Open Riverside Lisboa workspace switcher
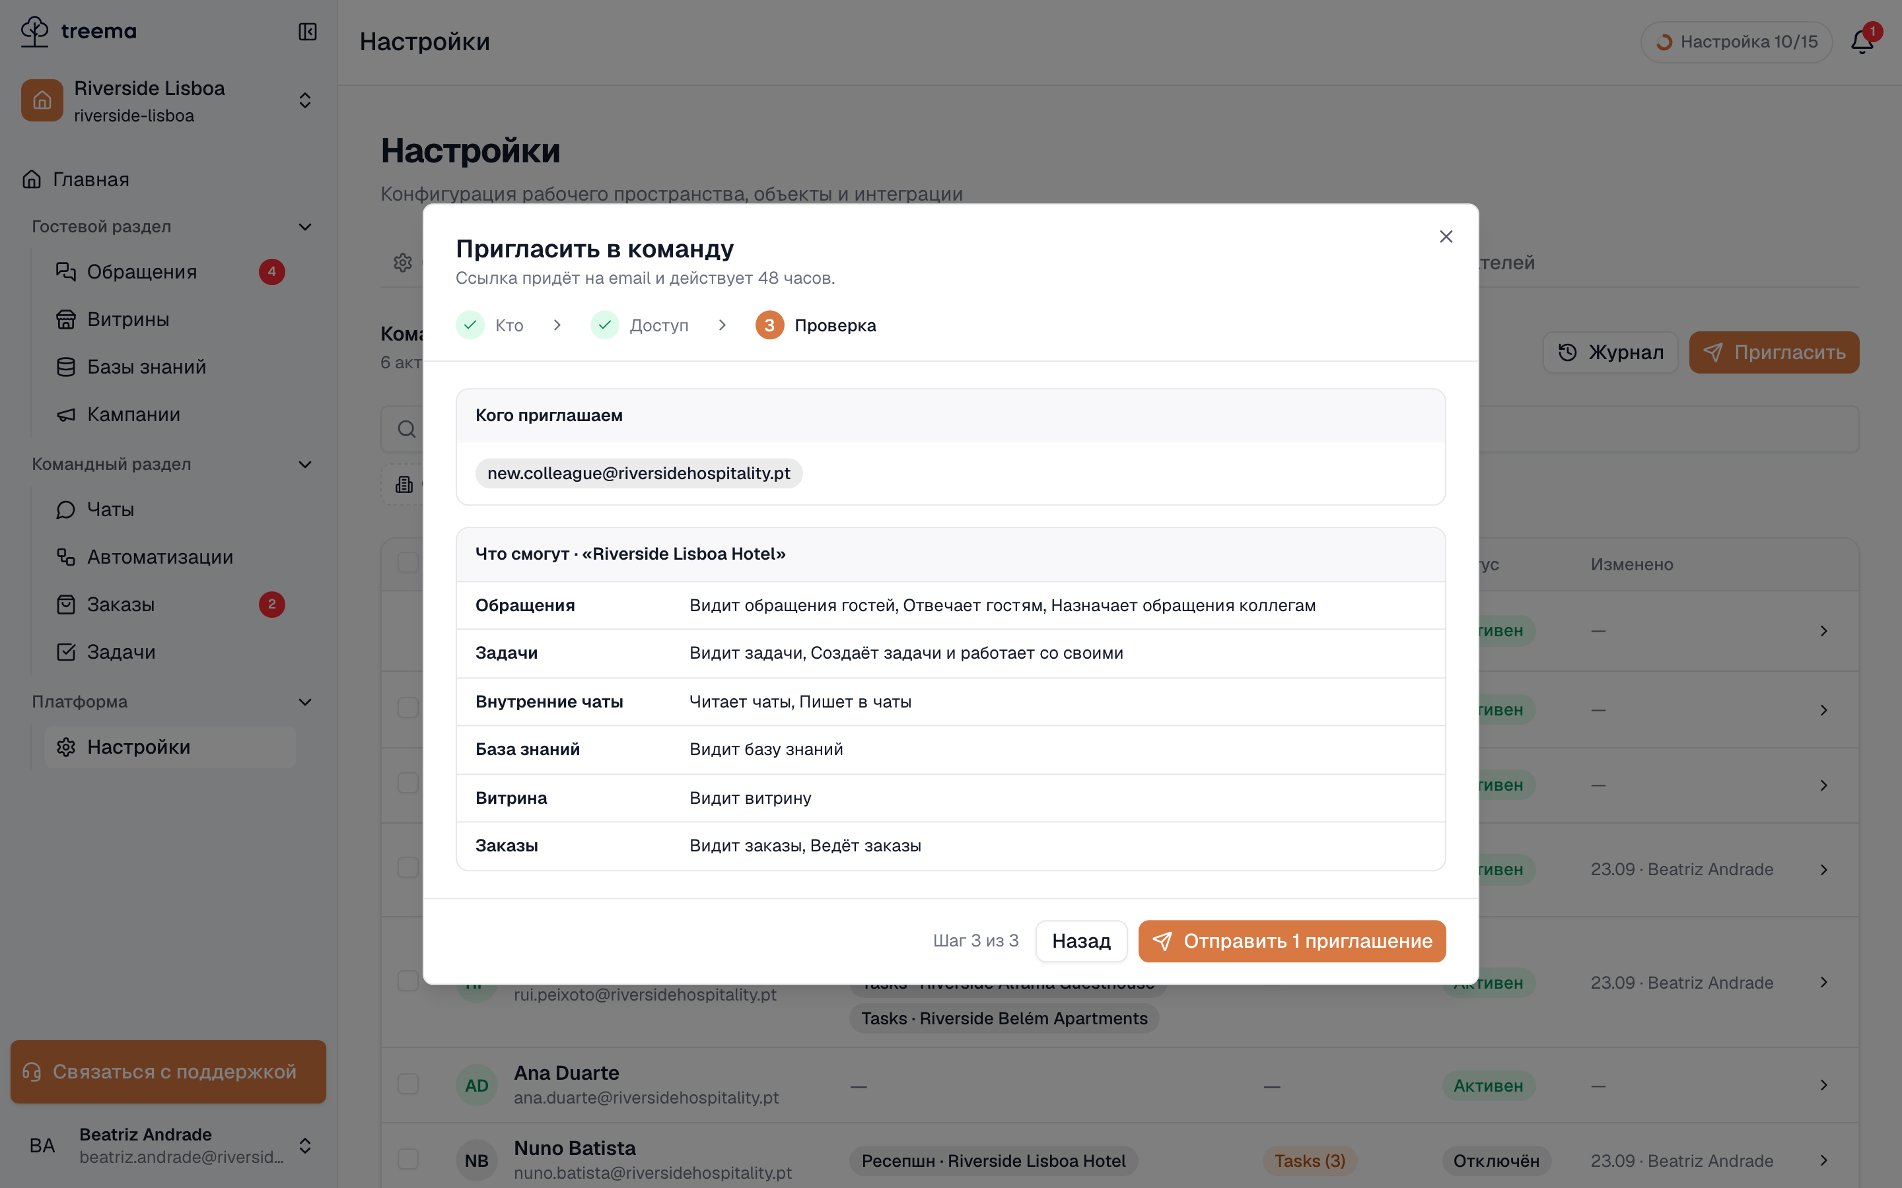1902x1188 pixels. 168,100
